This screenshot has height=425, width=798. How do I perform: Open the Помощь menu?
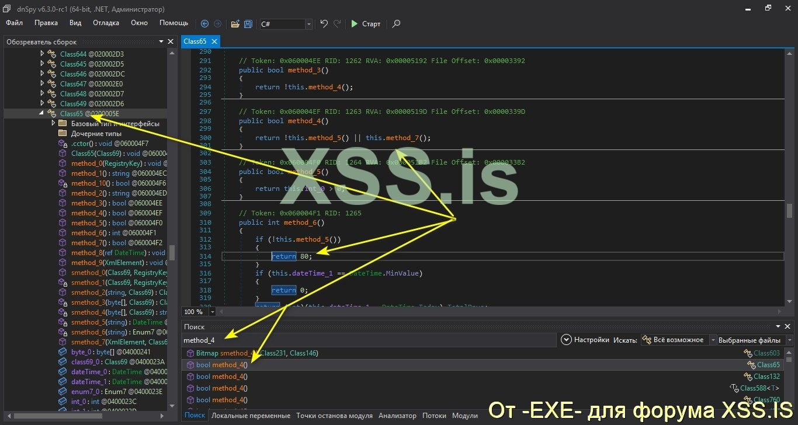[x=174, y=23]
